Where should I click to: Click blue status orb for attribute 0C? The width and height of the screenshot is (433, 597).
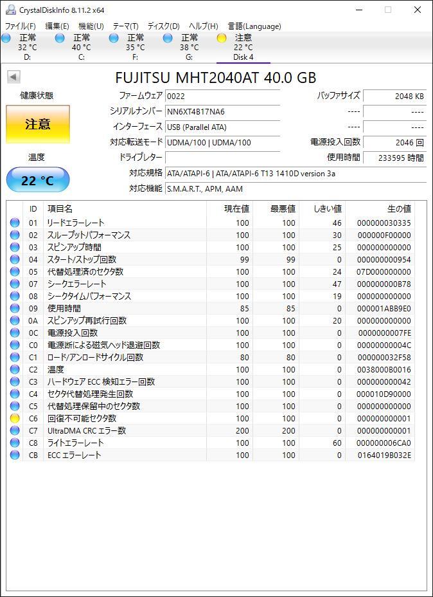pyautogui.click(x=15, y=333)
